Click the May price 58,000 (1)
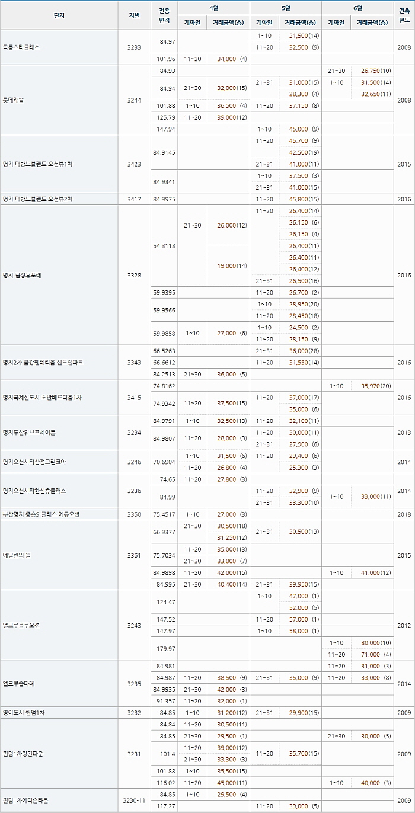Image resolution: width=415 pixels, height=813 pixels. (x=304, y=631)
